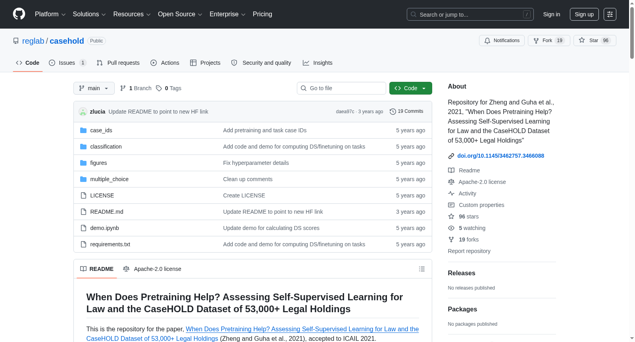
Task: Star the casehold repository
Action: (595, 41)
